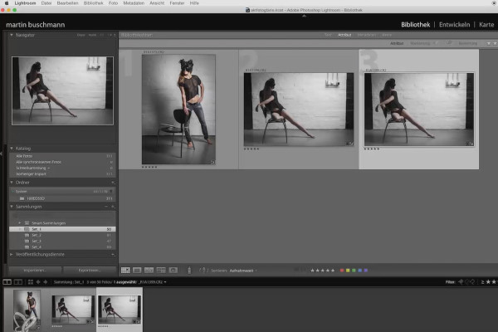Click the Set_3 collection icon

pos(27,242)
